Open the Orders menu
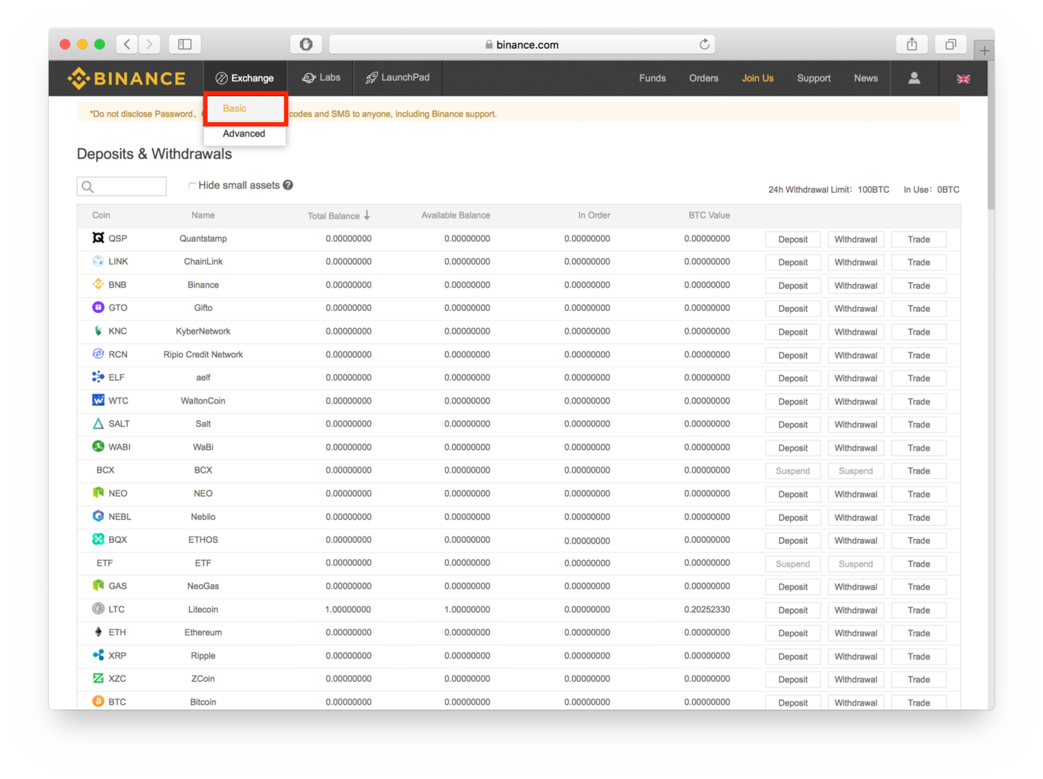 click(703, 78)
